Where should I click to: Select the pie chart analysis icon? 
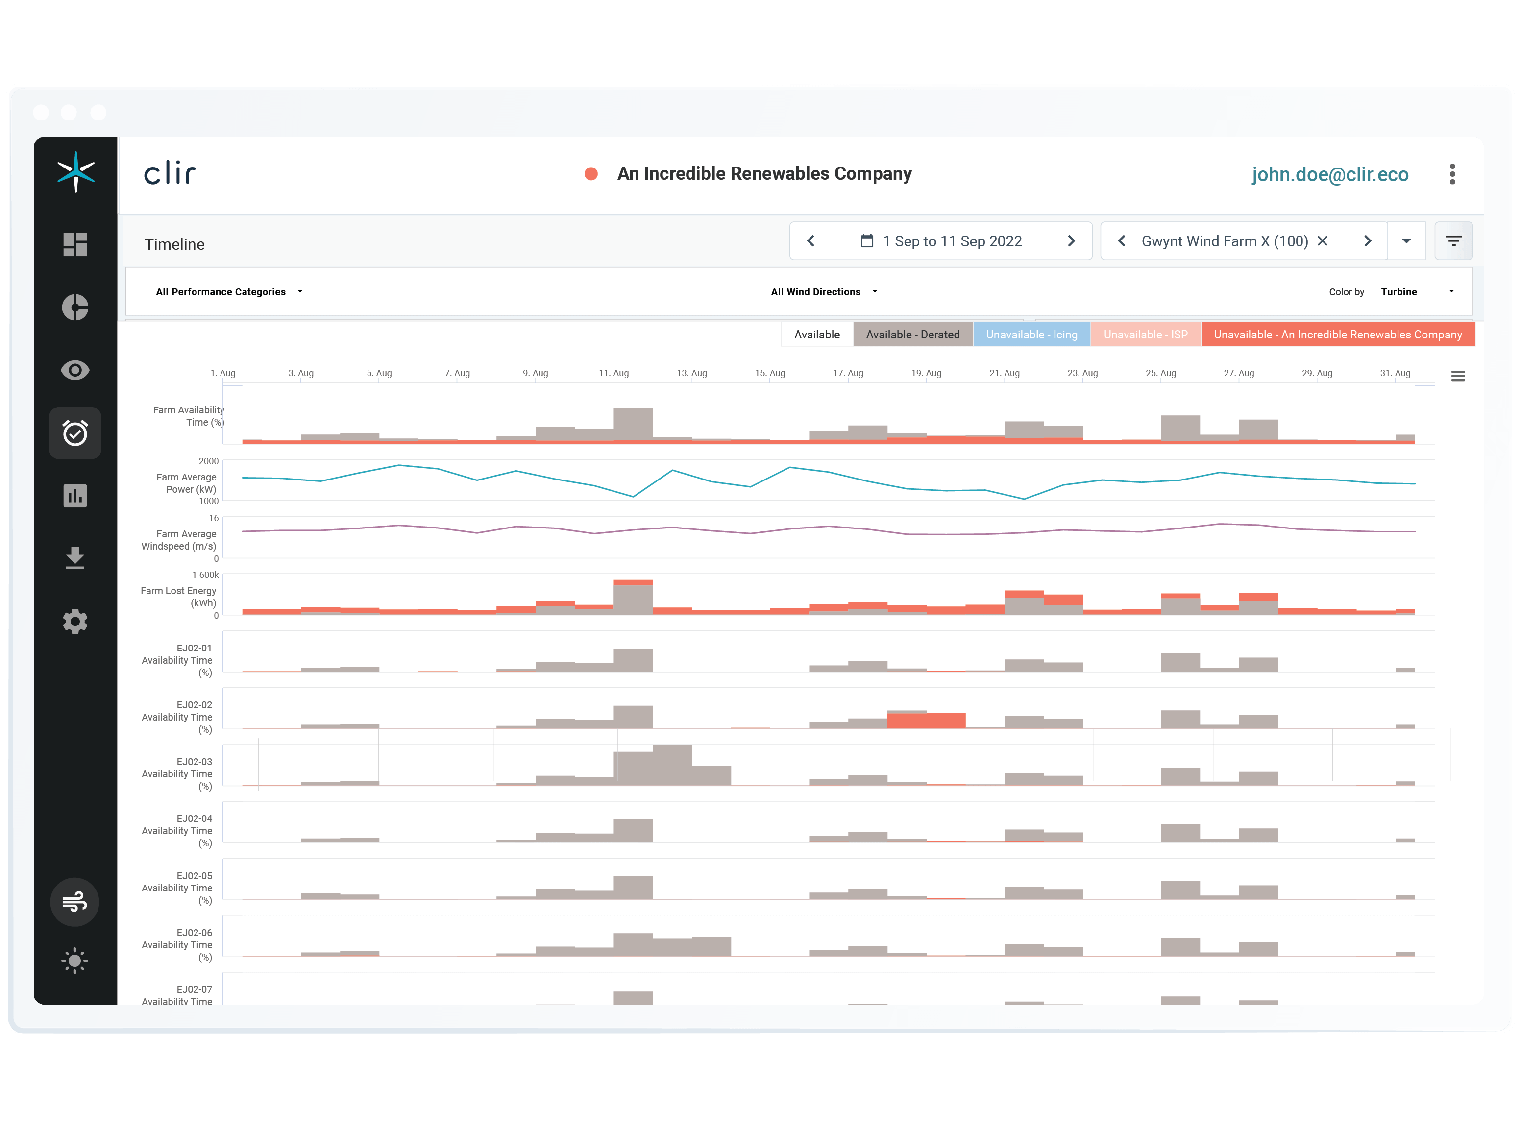tap(75, 308)
